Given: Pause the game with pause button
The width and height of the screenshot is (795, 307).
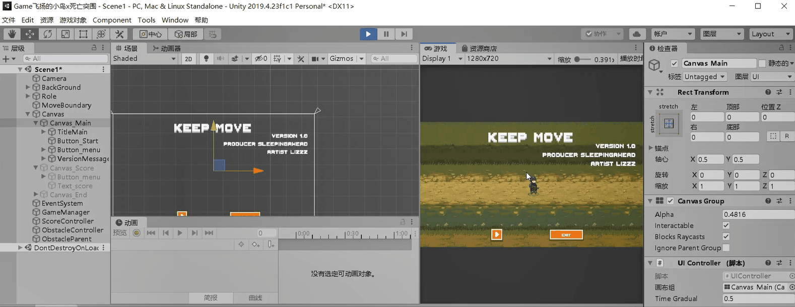Looking at the screenshot, I should click(386, 34).
